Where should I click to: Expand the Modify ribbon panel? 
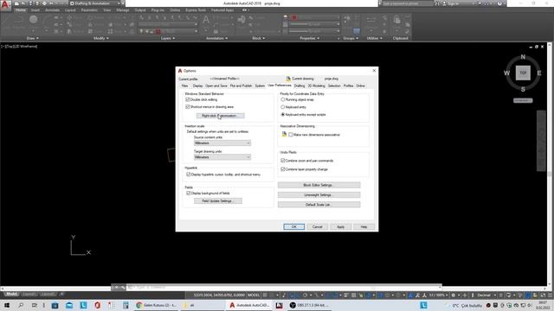(x=101, y=38)
